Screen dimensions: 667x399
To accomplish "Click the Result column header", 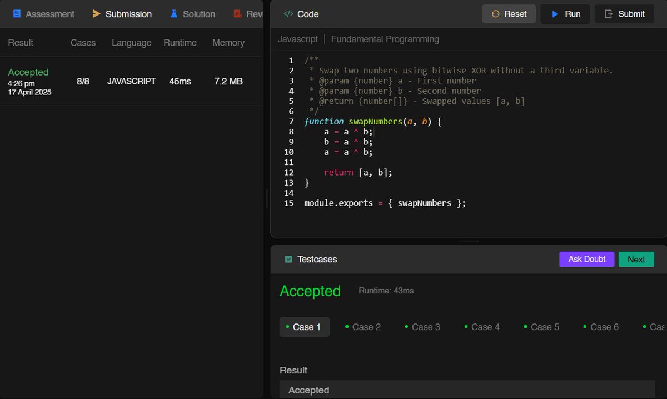I will pyautogui.click(x=21, y=43).
